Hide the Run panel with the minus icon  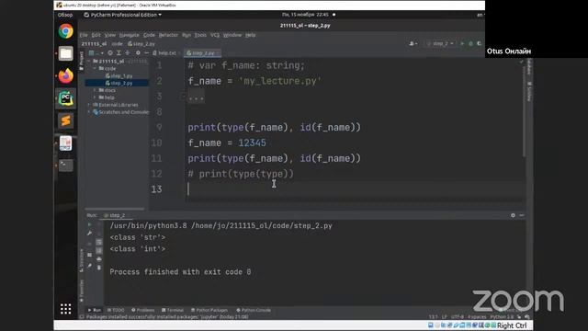pos(522,215)
